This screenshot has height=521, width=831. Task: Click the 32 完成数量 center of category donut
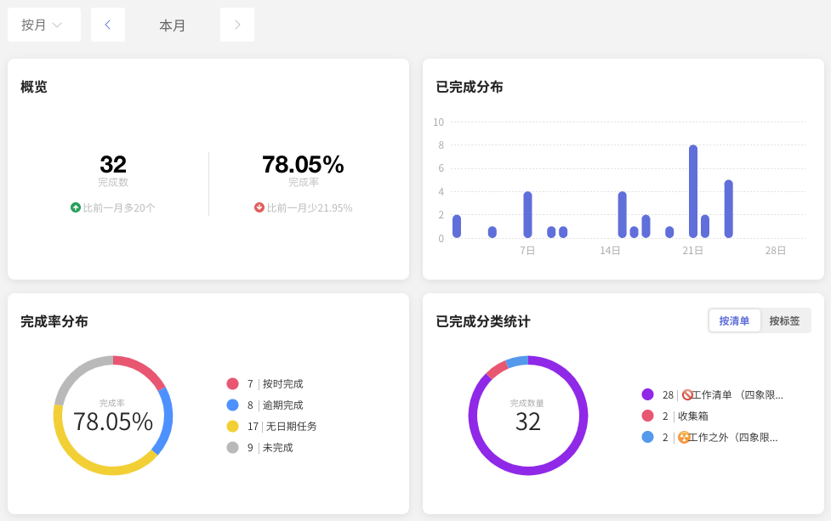[528, 422]
